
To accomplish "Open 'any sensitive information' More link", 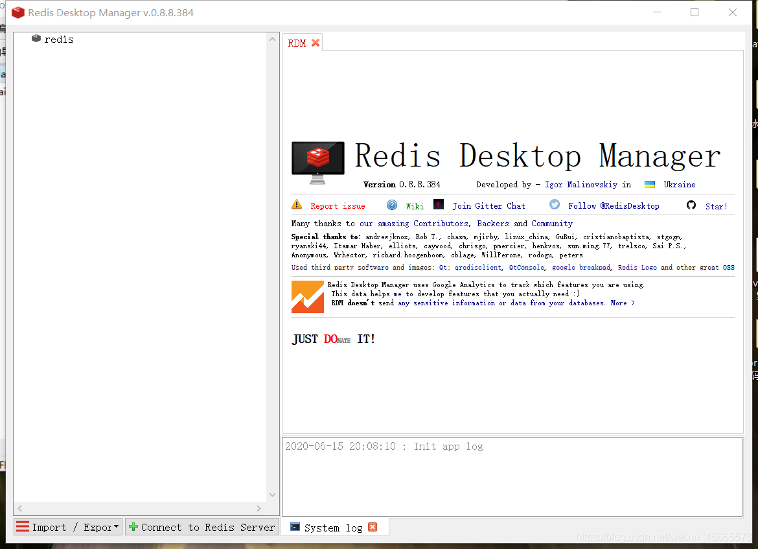I will 516,303.
